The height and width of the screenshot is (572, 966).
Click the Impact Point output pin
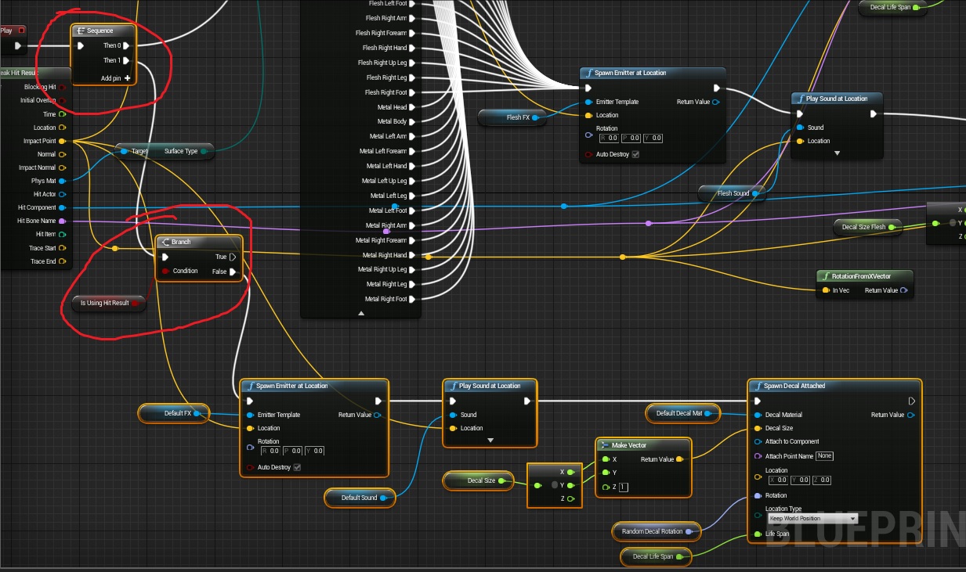[x=62, y=141]
